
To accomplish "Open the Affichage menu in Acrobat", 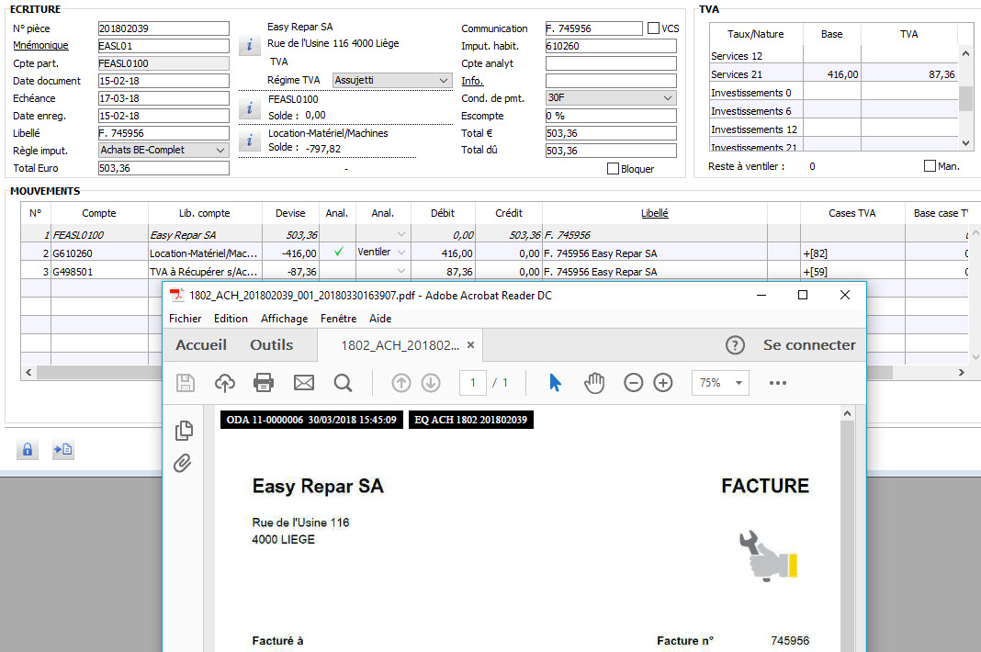I will pyautogui.click(x=284, y=319).
